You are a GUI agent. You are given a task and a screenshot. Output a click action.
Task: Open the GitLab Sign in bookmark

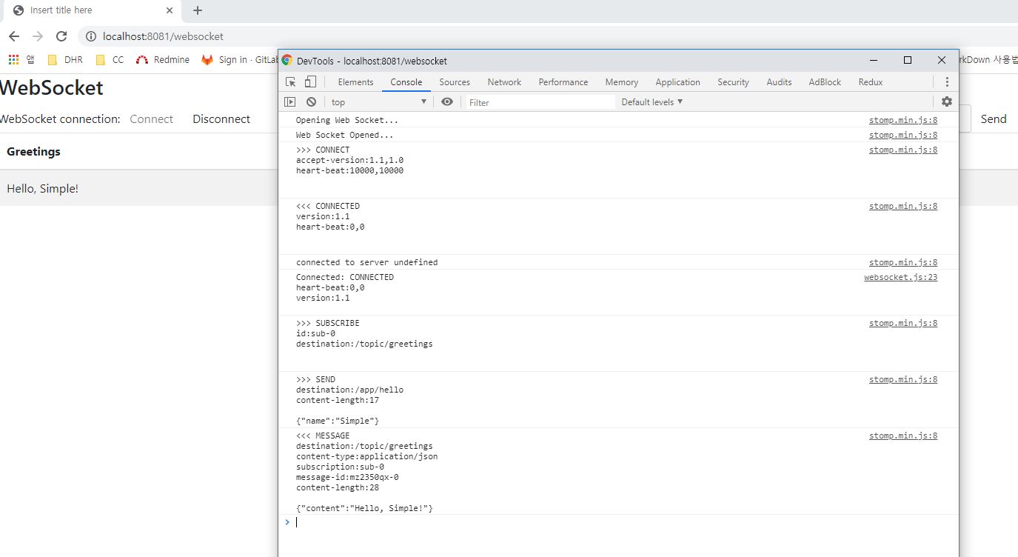[239, 60]
